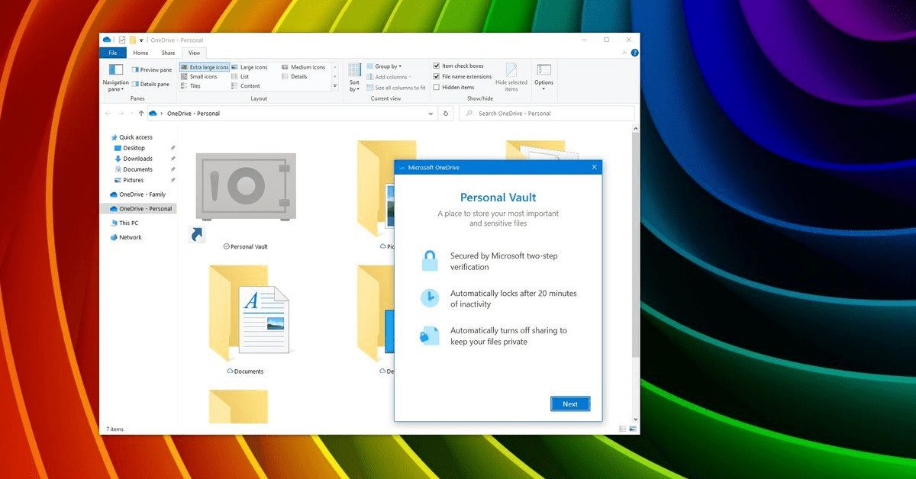Click the title bar new folder icon
This screenshot has height=479, width=916.
132,40
